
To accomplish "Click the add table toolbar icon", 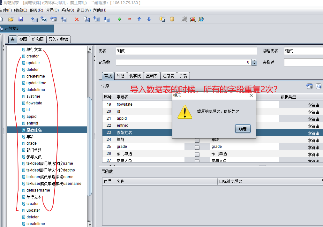I will coord(34,19).
